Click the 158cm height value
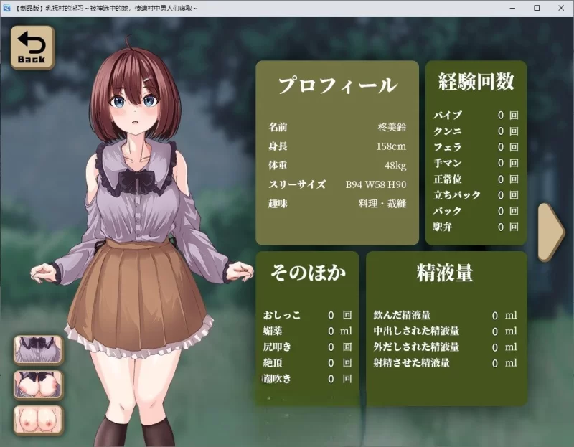Screen dimensions: 574x447 click(392, 146)
